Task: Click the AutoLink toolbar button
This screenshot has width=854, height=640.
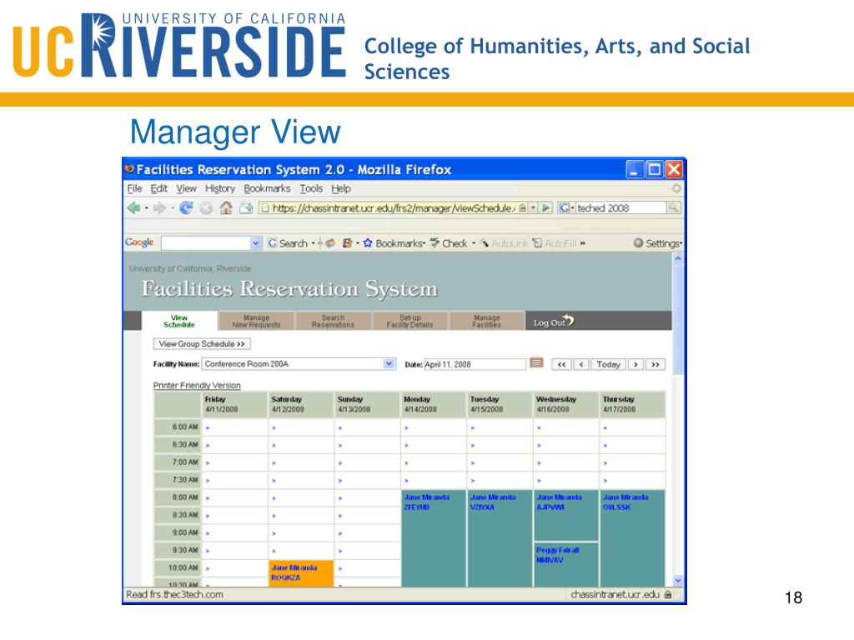Action: click(504, 243)
